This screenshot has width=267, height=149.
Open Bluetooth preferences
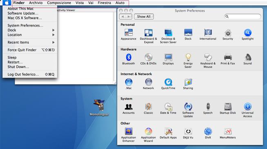pos(128,59)
